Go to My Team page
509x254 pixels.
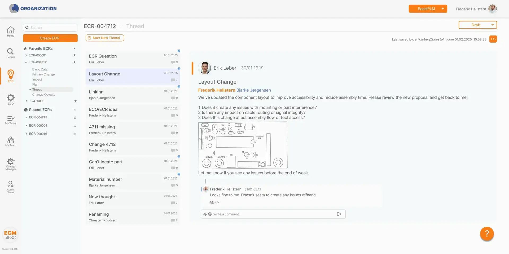[11, 141]
